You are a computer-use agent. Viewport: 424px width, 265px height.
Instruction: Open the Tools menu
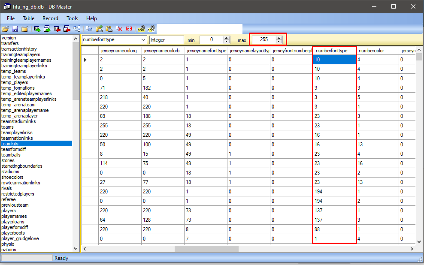coord(73,18)
